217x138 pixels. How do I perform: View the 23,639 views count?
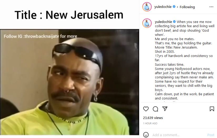153,118
